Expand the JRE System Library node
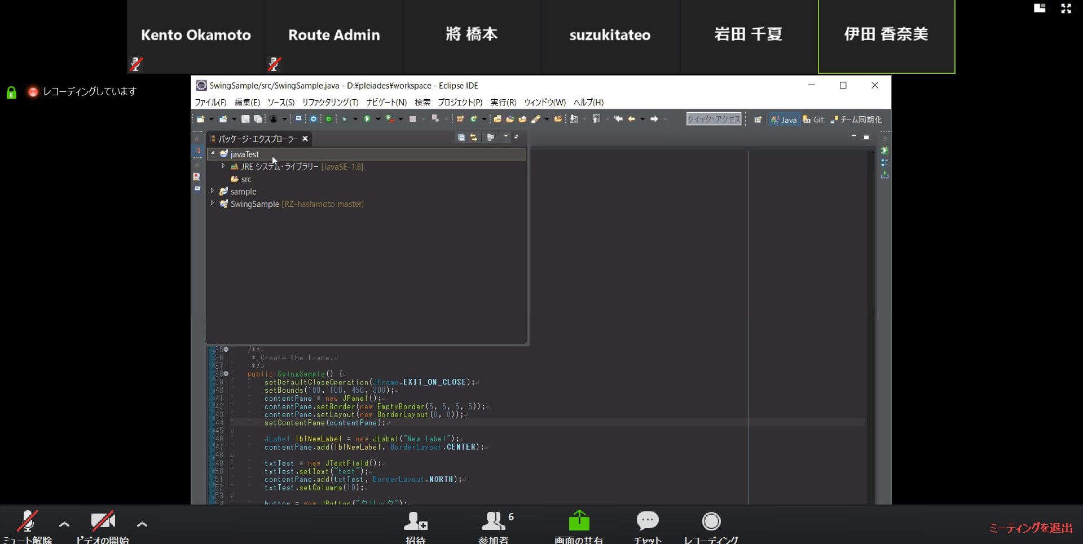The width and height of the screenshot is (1083, 544). [x=223, y=166]
